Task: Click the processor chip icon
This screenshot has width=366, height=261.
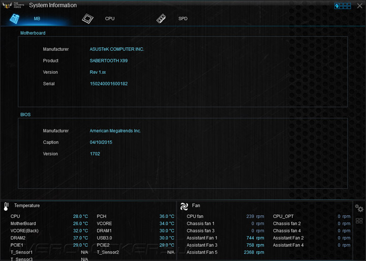Action: (87, 19)
